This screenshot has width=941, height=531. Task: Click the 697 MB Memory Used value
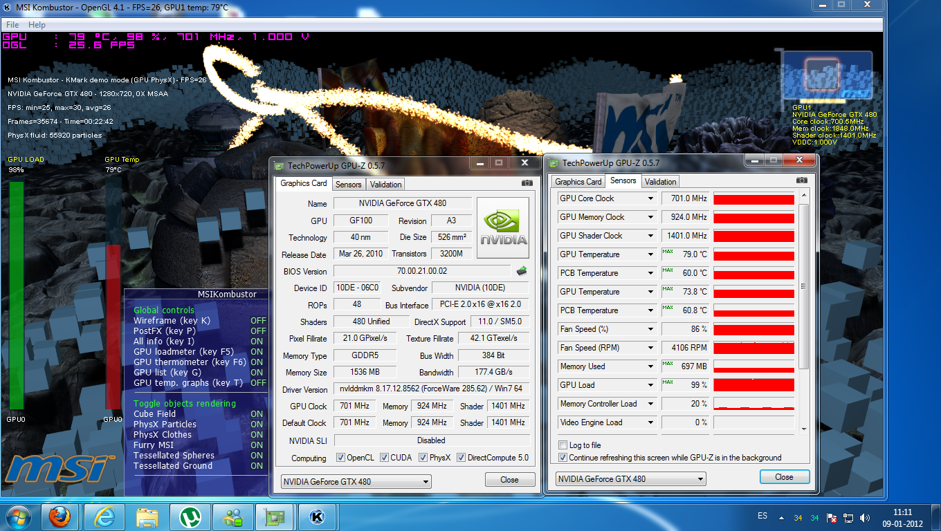coord(685,366)
